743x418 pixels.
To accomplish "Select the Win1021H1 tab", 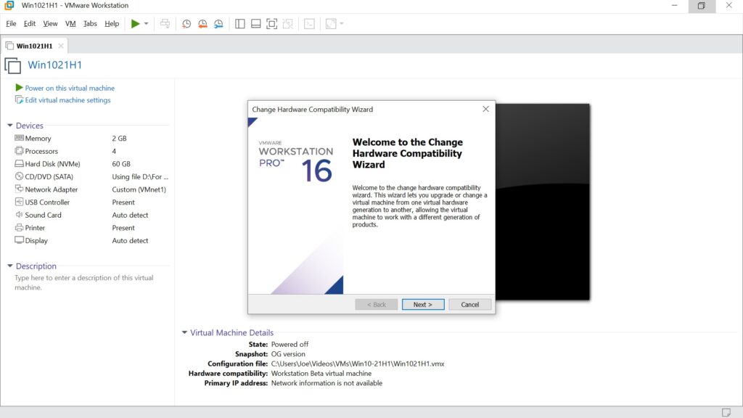I will (34, 46).
